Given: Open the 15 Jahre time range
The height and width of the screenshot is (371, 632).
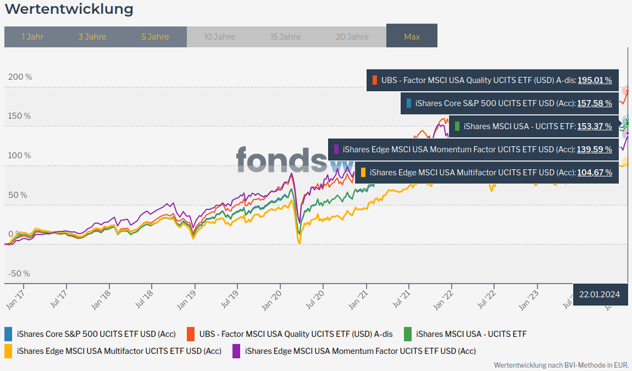Looking at the screenshot, I should 286,37.
